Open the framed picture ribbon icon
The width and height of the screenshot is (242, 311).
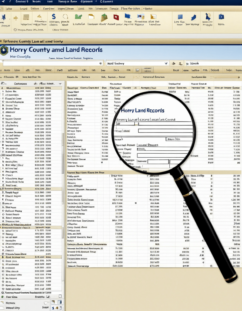click(x=141, y=17)
